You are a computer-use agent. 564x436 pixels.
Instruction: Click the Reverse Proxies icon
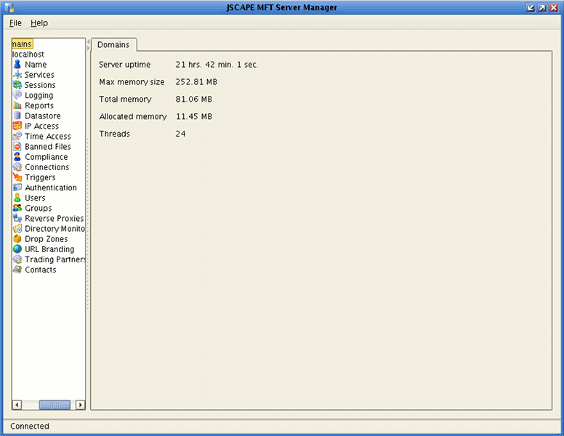pyautogui.click(x=17, y=218)
